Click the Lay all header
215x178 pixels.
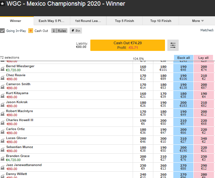click(203, 58)
